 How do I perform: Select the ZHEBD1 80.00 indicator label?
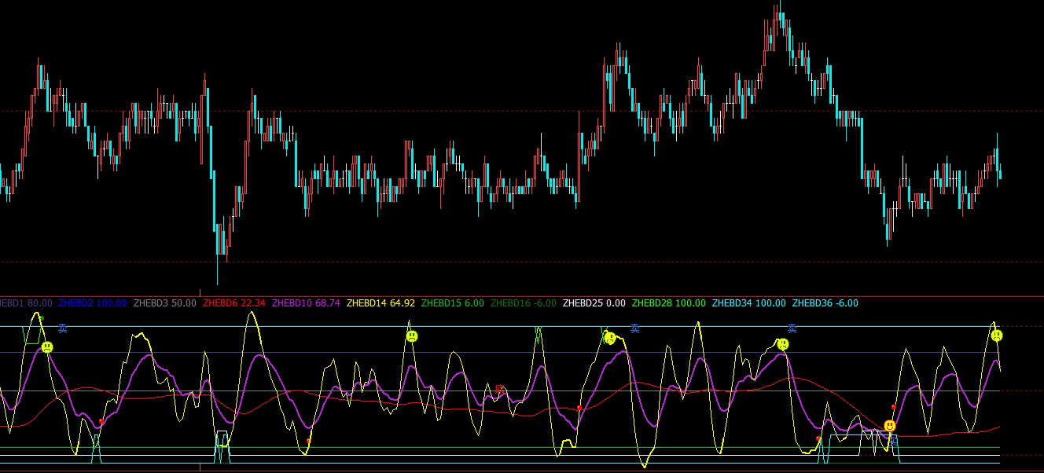click(x=26, y=303)
